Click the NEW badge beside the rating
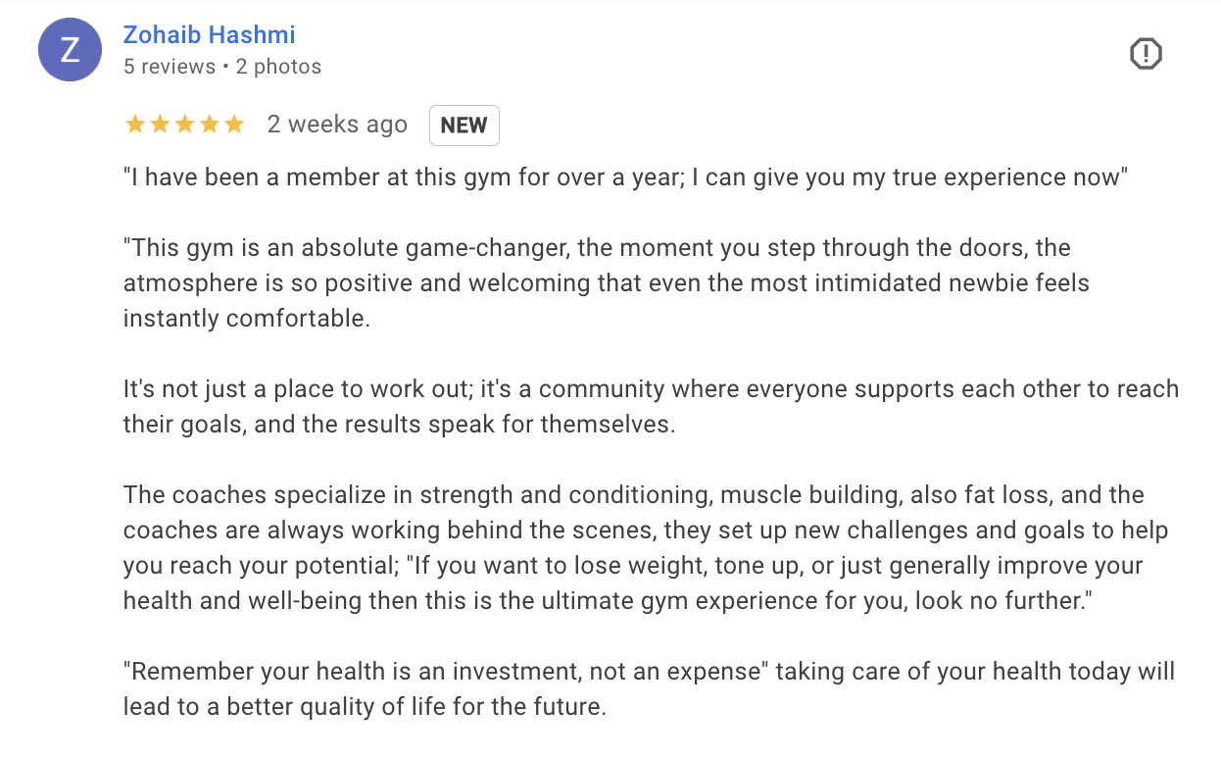 tap(464, 126)
